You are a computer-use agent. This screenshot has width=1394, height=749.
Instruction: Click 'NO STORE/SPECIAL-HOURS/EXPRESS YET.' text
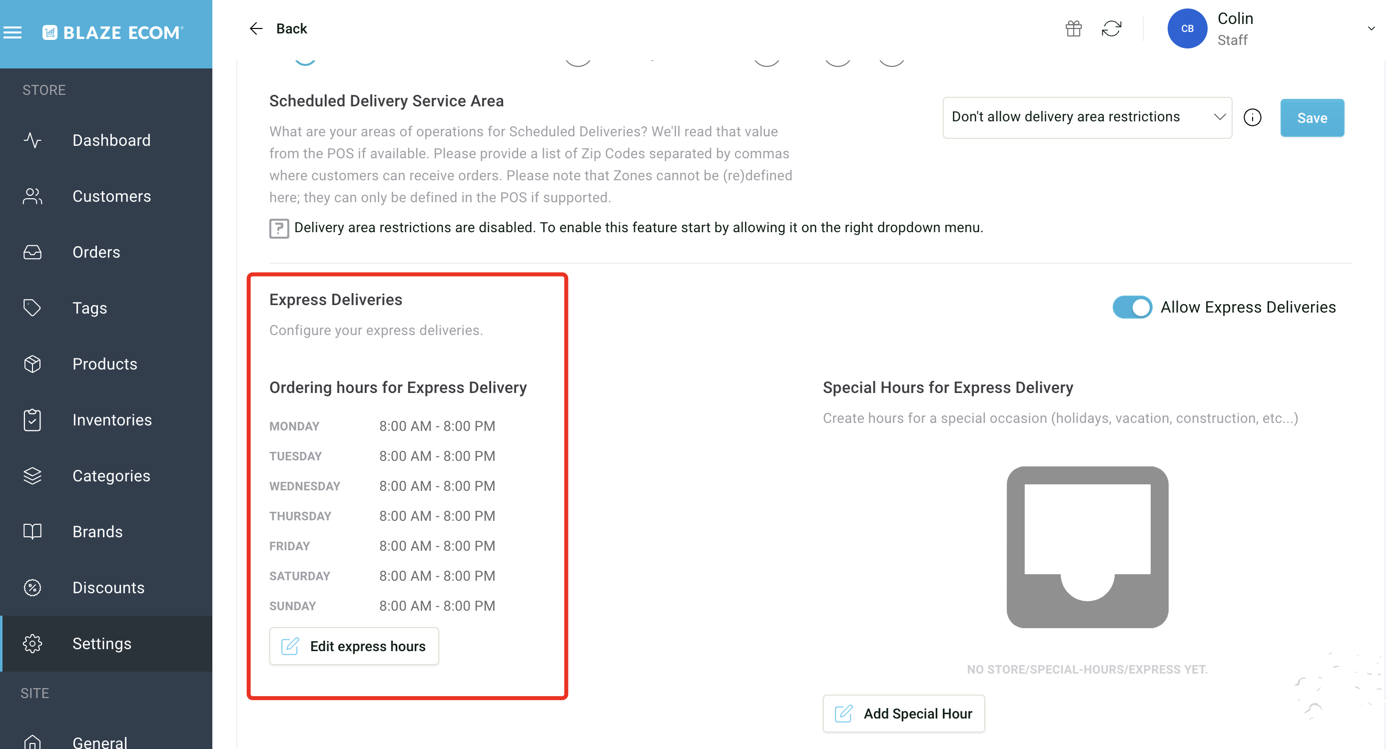point(1087,670)
